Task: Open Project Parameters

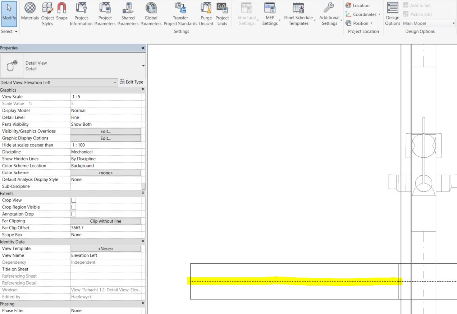Action: coord(105,14)
